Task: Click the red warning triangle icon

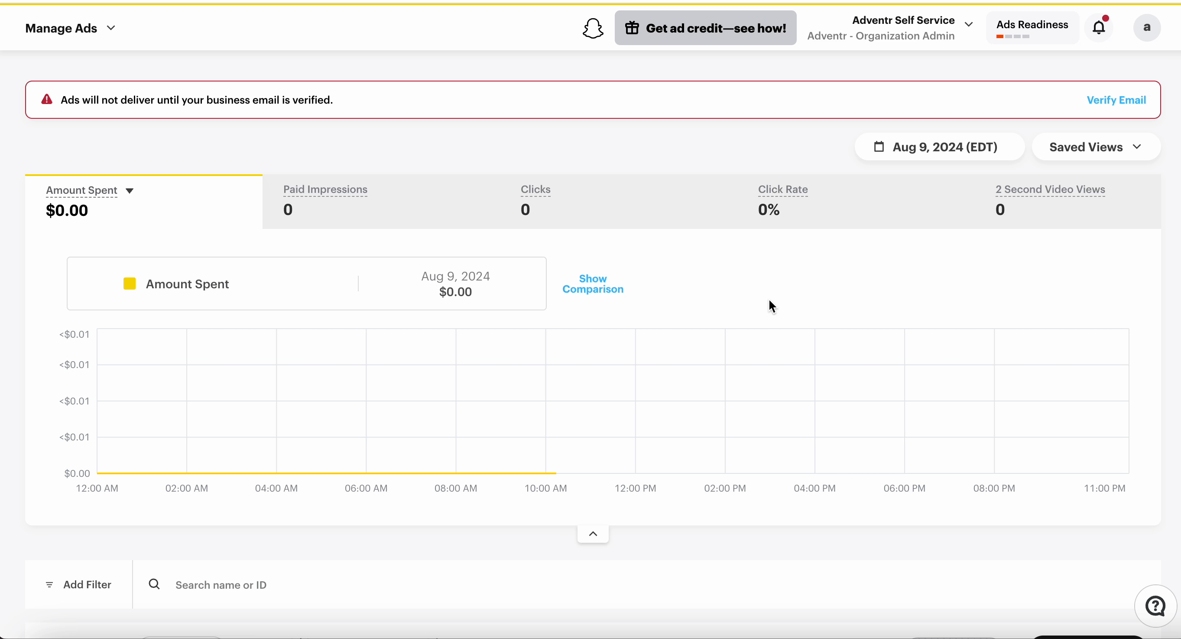Action: [x=47, y=100]
